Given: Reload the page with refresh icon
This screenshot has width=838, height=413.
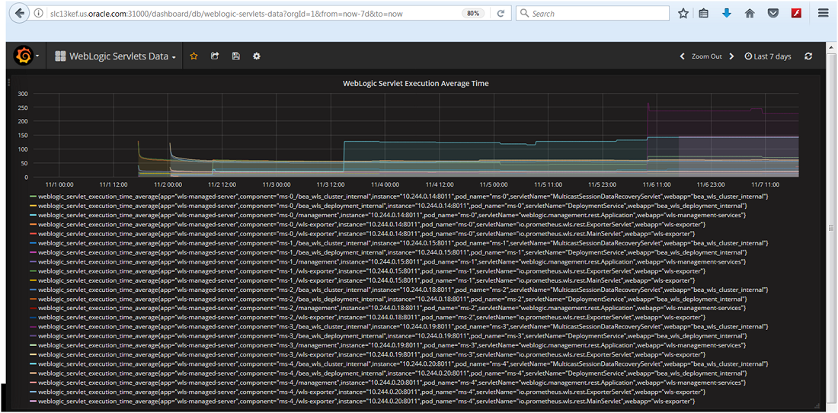Looking at the screenshot, I should click(x=501, y=14).
